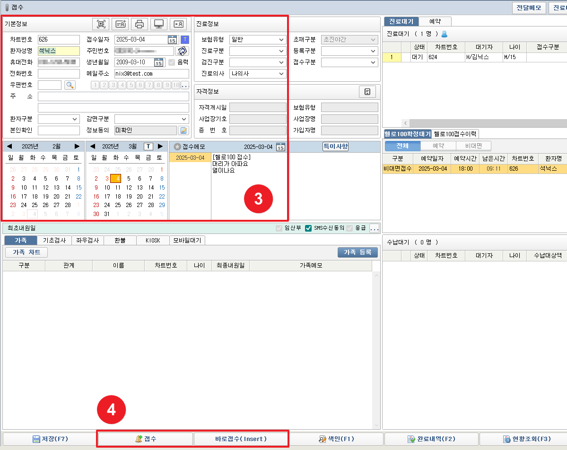Switch to the 기초검사 tab
The height and width of the screenshot is (450, 567).
pyautogui.click(x=54, y=240)
